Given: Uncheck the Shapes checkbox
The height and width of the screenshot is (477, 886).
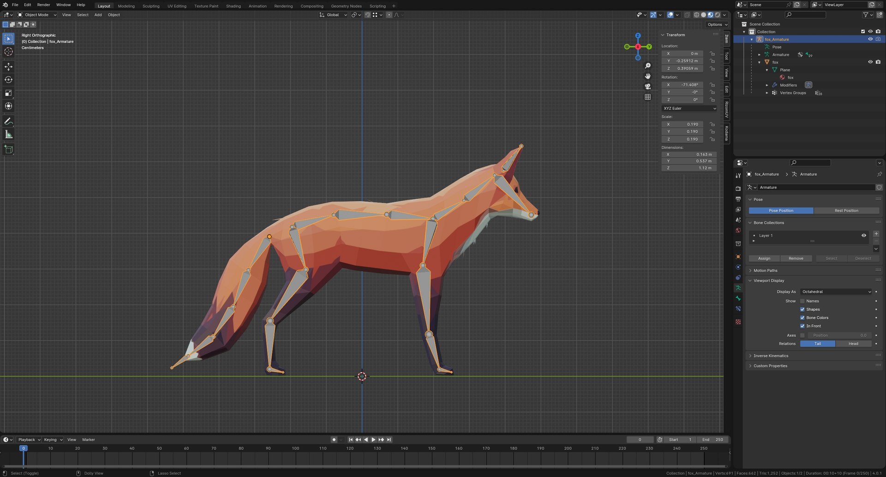Looking at the screenshot, I should point(802,310).
